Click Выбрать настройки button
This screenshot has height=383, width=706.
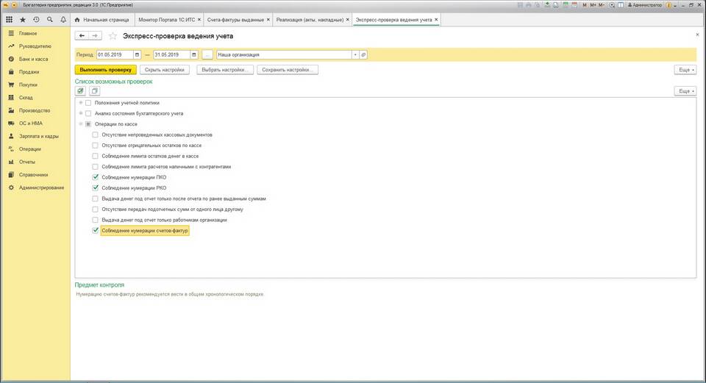point(225,70)
